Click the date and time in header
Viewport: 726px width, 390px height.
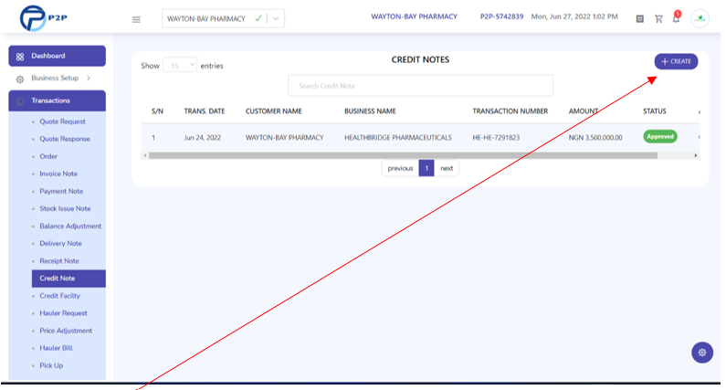coord(574,16)
